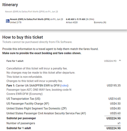
Task: Click the bold Newark (EWR) to Dallas/Fort Worth segment
Action: coord(30,19)
